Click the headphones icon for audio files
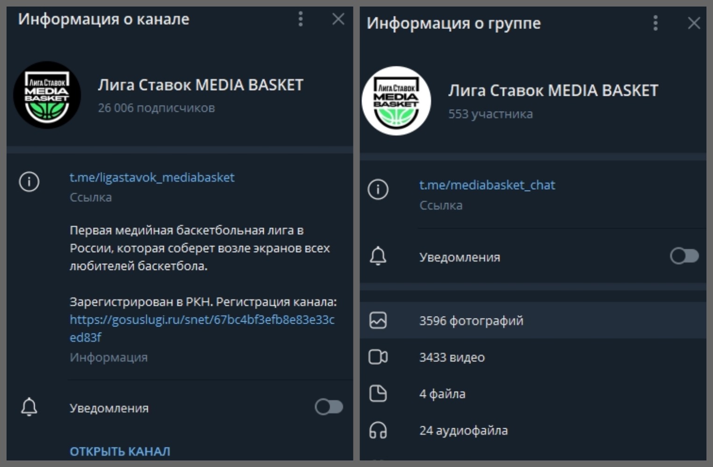The image size is (713, 467). 379,430
